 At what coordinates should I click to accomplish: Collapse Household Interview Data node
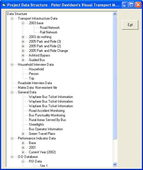pyautogui.click(x=12, y=65)
